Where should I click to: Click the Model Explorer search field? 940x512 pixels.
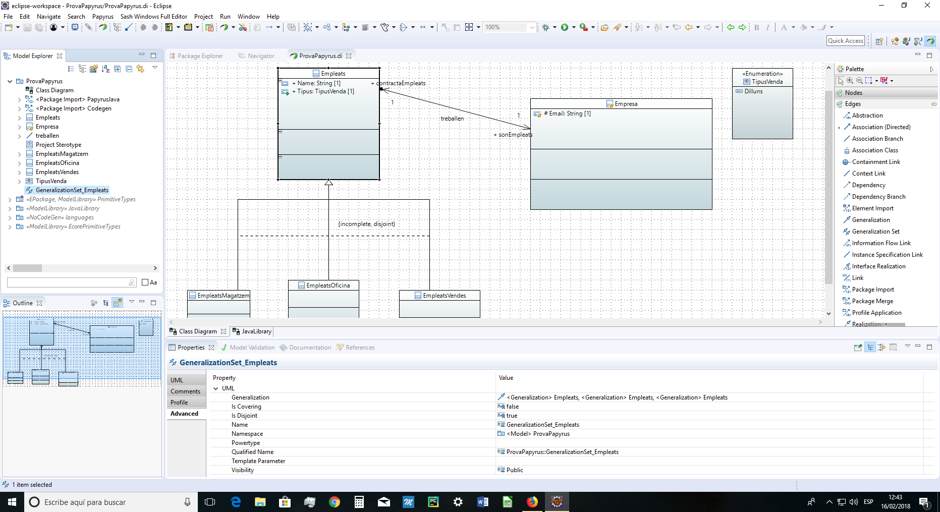tap(71, 282)
